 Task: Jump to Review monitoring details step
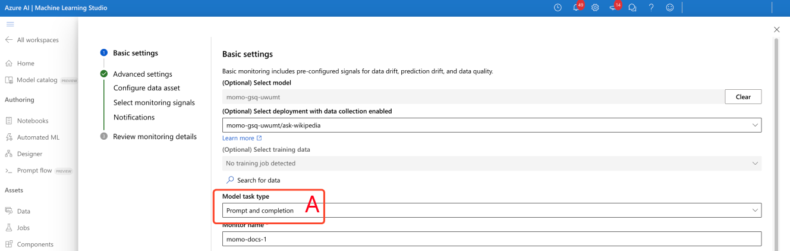pyautogui.click(x=155, y=136)
